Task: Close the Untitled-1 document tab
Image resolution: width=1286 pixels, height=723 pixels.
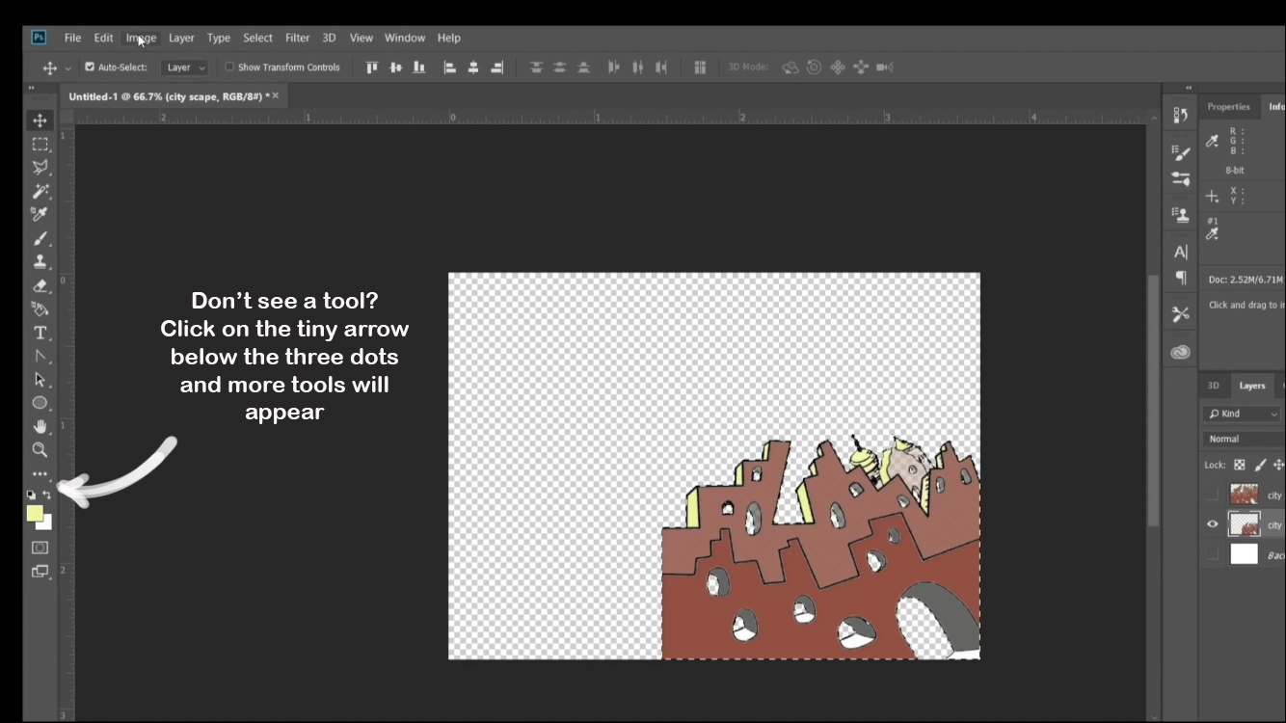Action: pyautogui.click(x=276, y=95)
